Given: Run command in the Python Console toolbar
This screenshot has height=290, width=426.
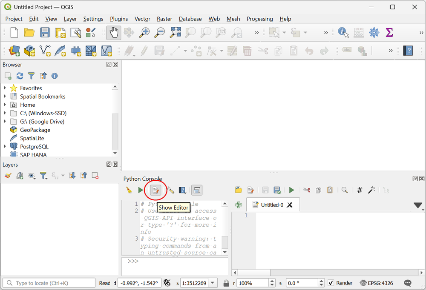Looking at the screenshot, I should coord(141,190).
